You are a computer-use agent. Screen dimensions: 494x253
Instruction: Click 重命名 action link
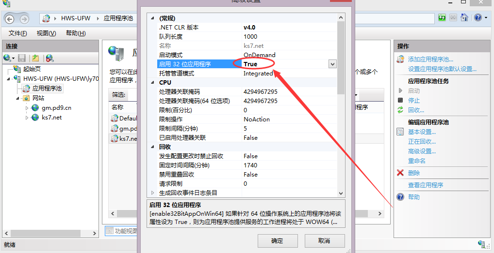[x=417, y=161]
